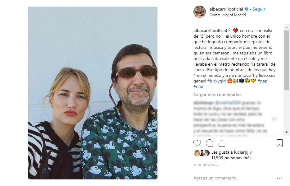Click the likers' avatar thumbnails
290x186 pixels.
click(202, 153)
